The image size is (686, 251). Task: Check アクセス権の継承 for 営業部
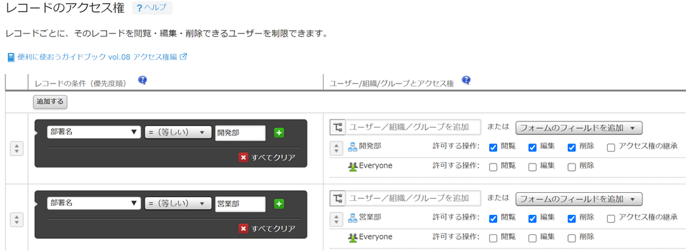(611, 219)
